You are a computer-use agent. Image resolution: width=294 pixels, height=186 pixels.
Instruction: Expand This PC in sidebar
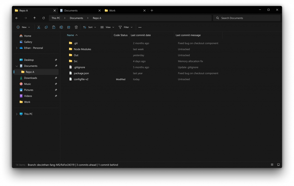pos(17,114)
